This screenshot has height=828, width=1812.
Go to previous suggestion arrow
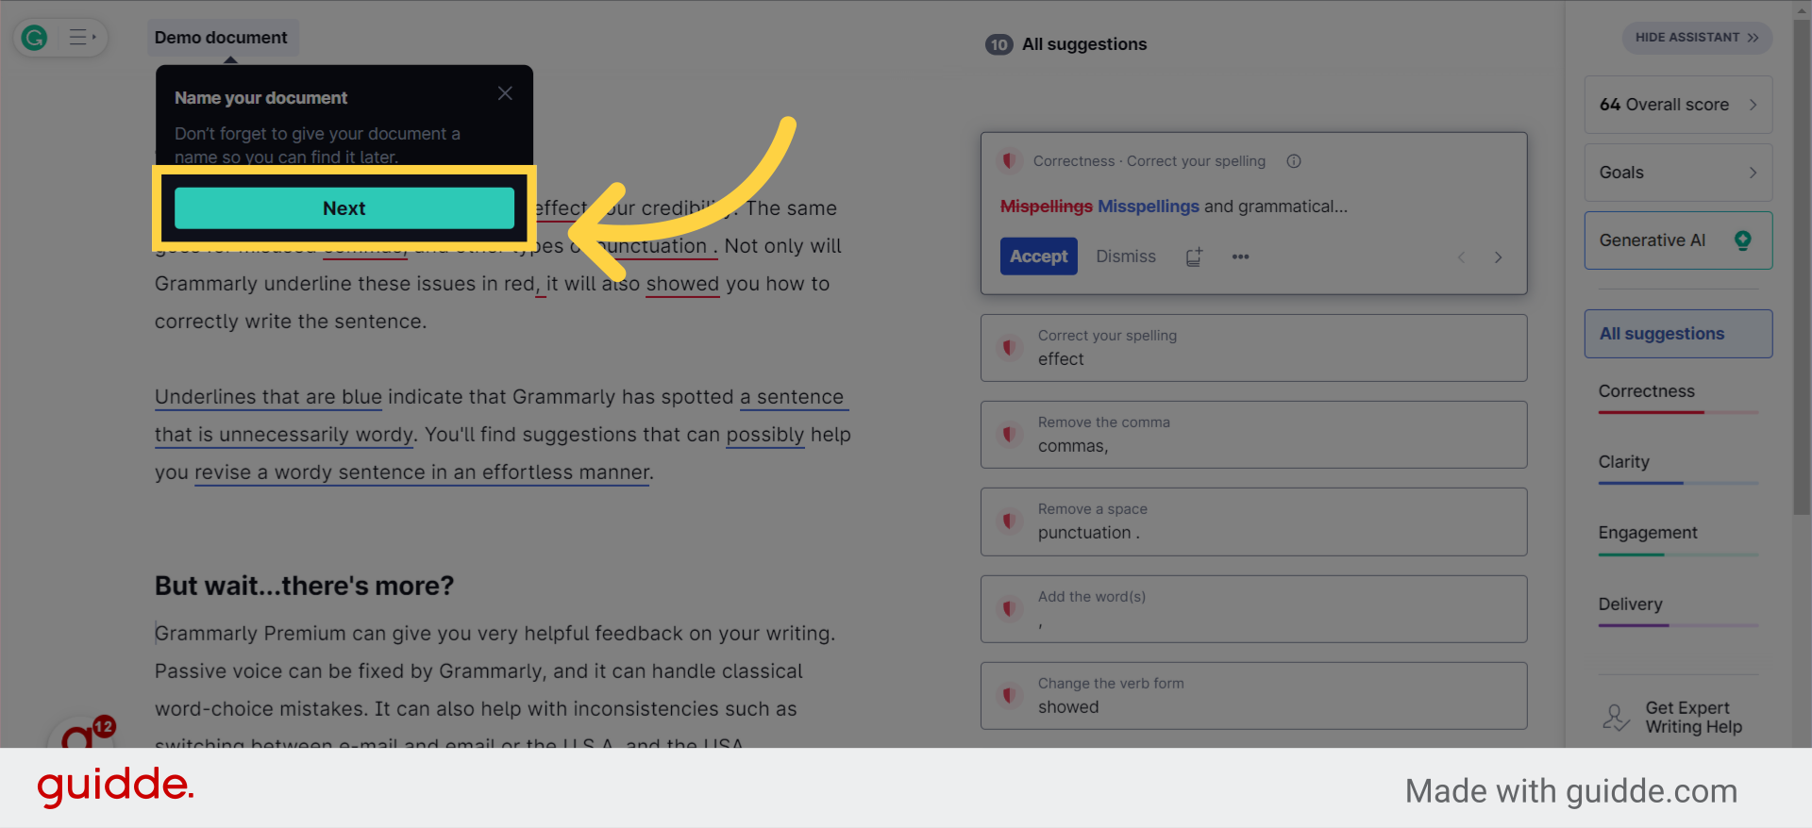[1461, 257]
